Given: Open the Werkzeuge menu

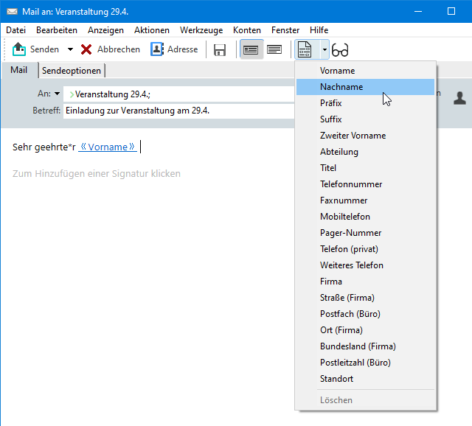Looking at the screenshot, I should pyautogui.click(x=201, y=30).
